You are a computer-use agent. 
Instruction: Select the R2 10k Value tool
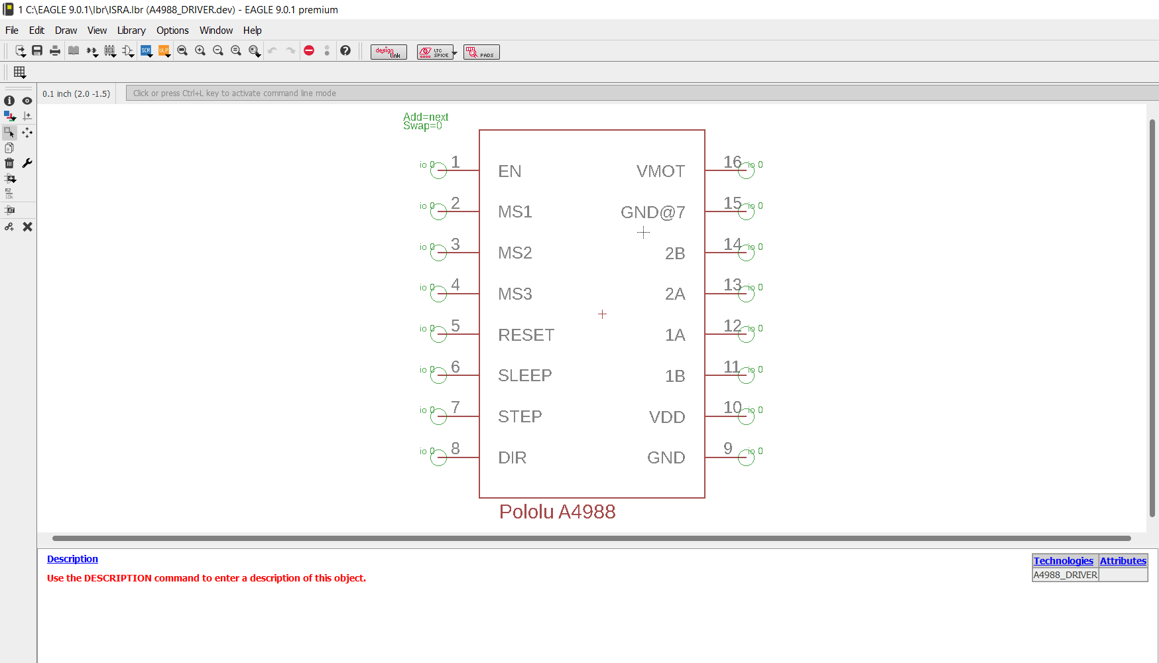(9, 194)
